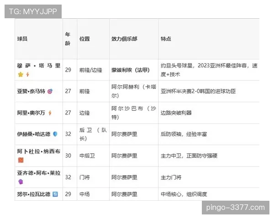Viewport: 274px width, 219px height.
Task: Click the text 约旦头号球星，2023亚洲杯最佳阵容
Action: (204, 66)
